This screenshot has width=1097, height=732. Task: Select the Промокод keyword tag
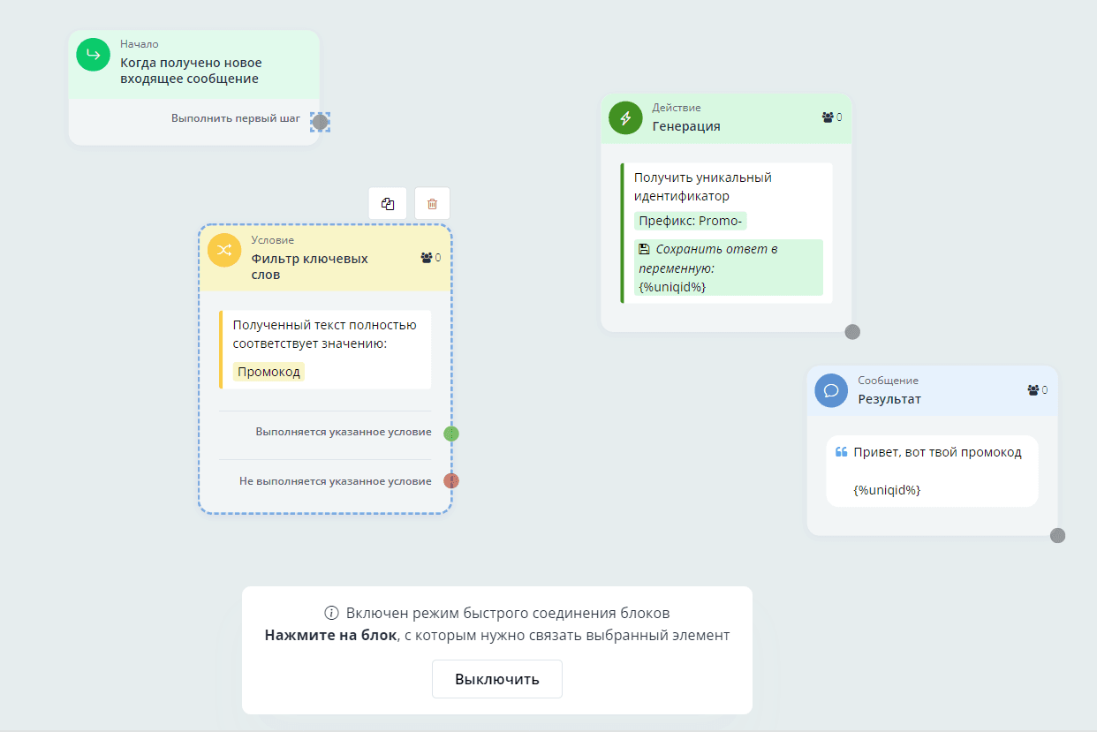(269, 372)
